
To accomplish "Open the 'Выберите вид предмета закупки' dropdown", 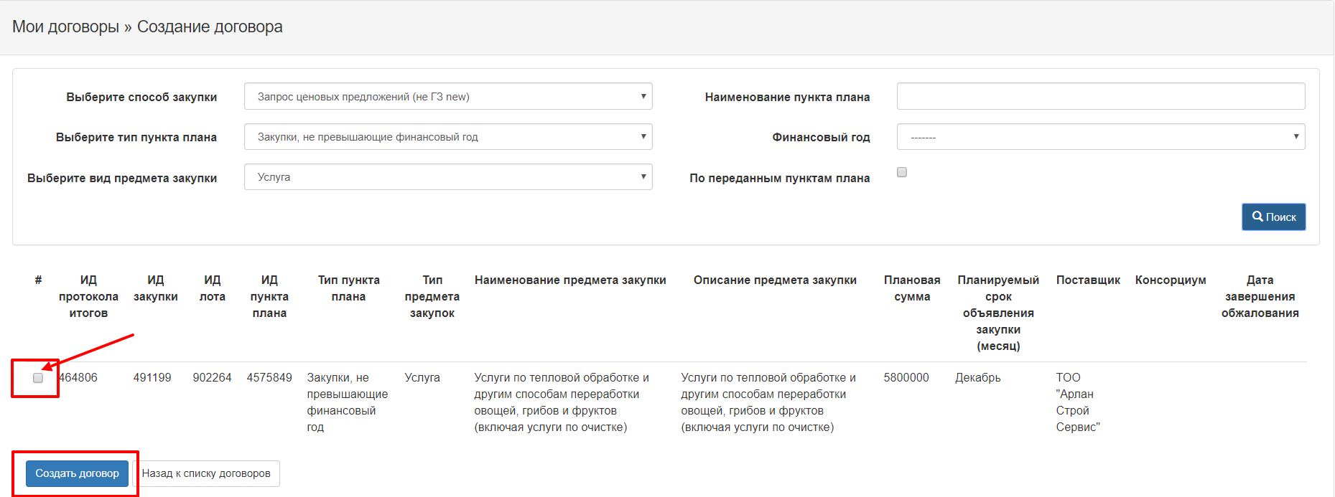I will coord(447,177).
